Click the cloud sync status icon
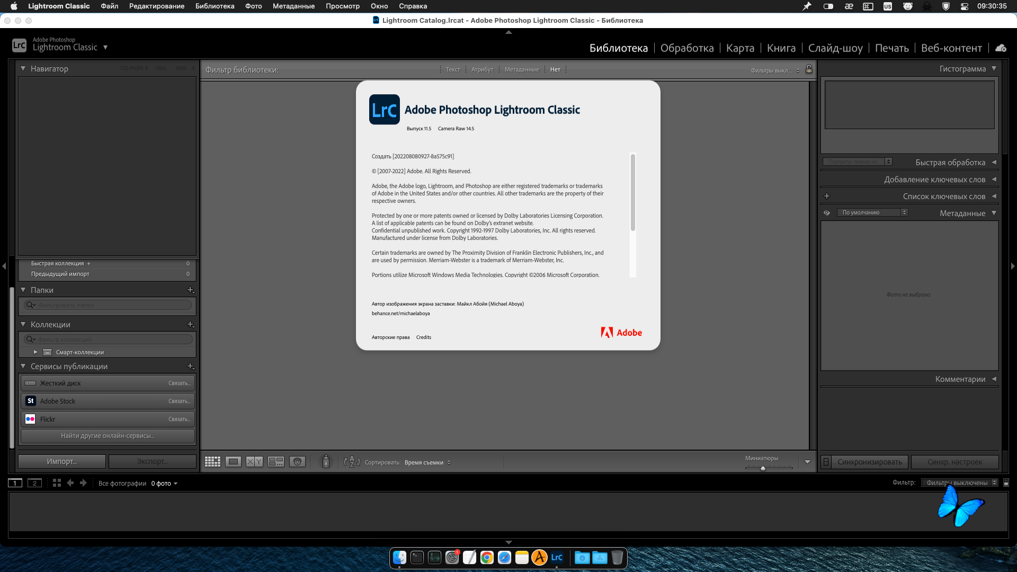This screenshot has height=572, width=1017. pyautogui.click(x=1001, y=48)
